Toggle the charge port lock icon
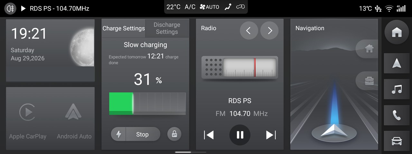Screen dimensions: 412x154 pyautogui.click(x=174, y=134)
